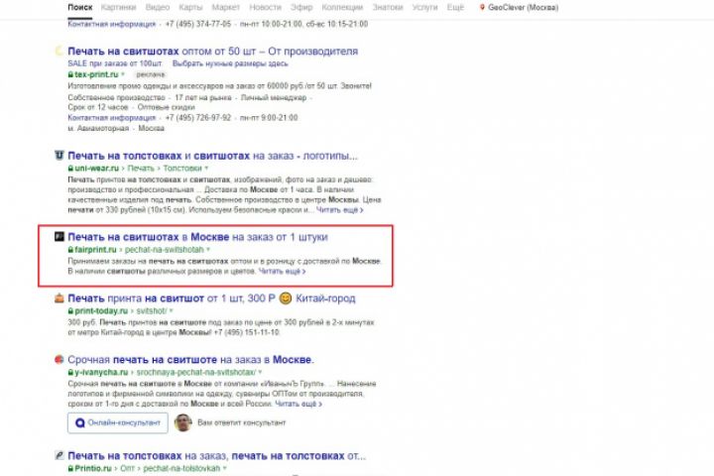
Task: Click the y-ivanycha.ru domain link
Action: click(101, 373)
